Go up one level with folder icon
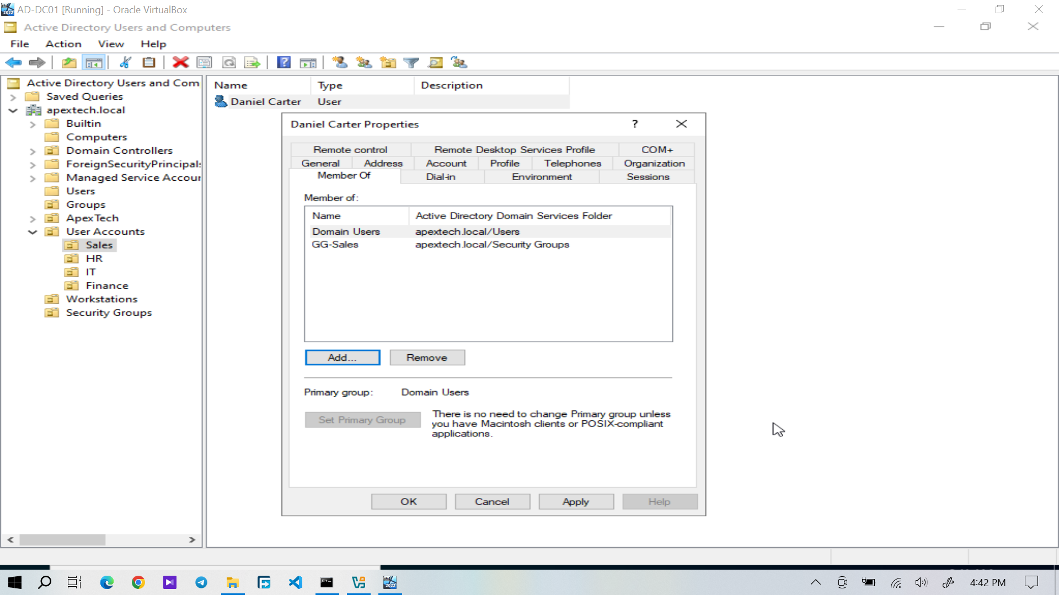The width and height of the screenshot is (1059, 595). point(69,63)
